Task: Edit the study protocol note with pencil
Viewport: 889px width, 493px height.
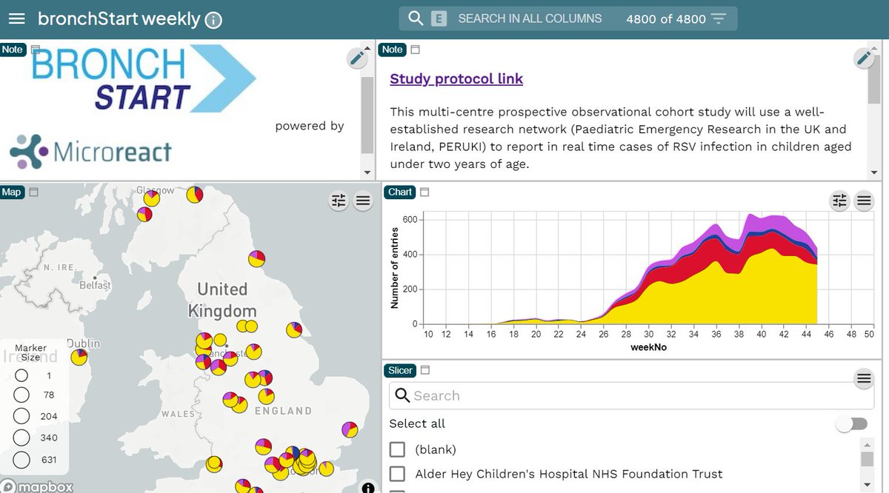Action: pos(864,58)
